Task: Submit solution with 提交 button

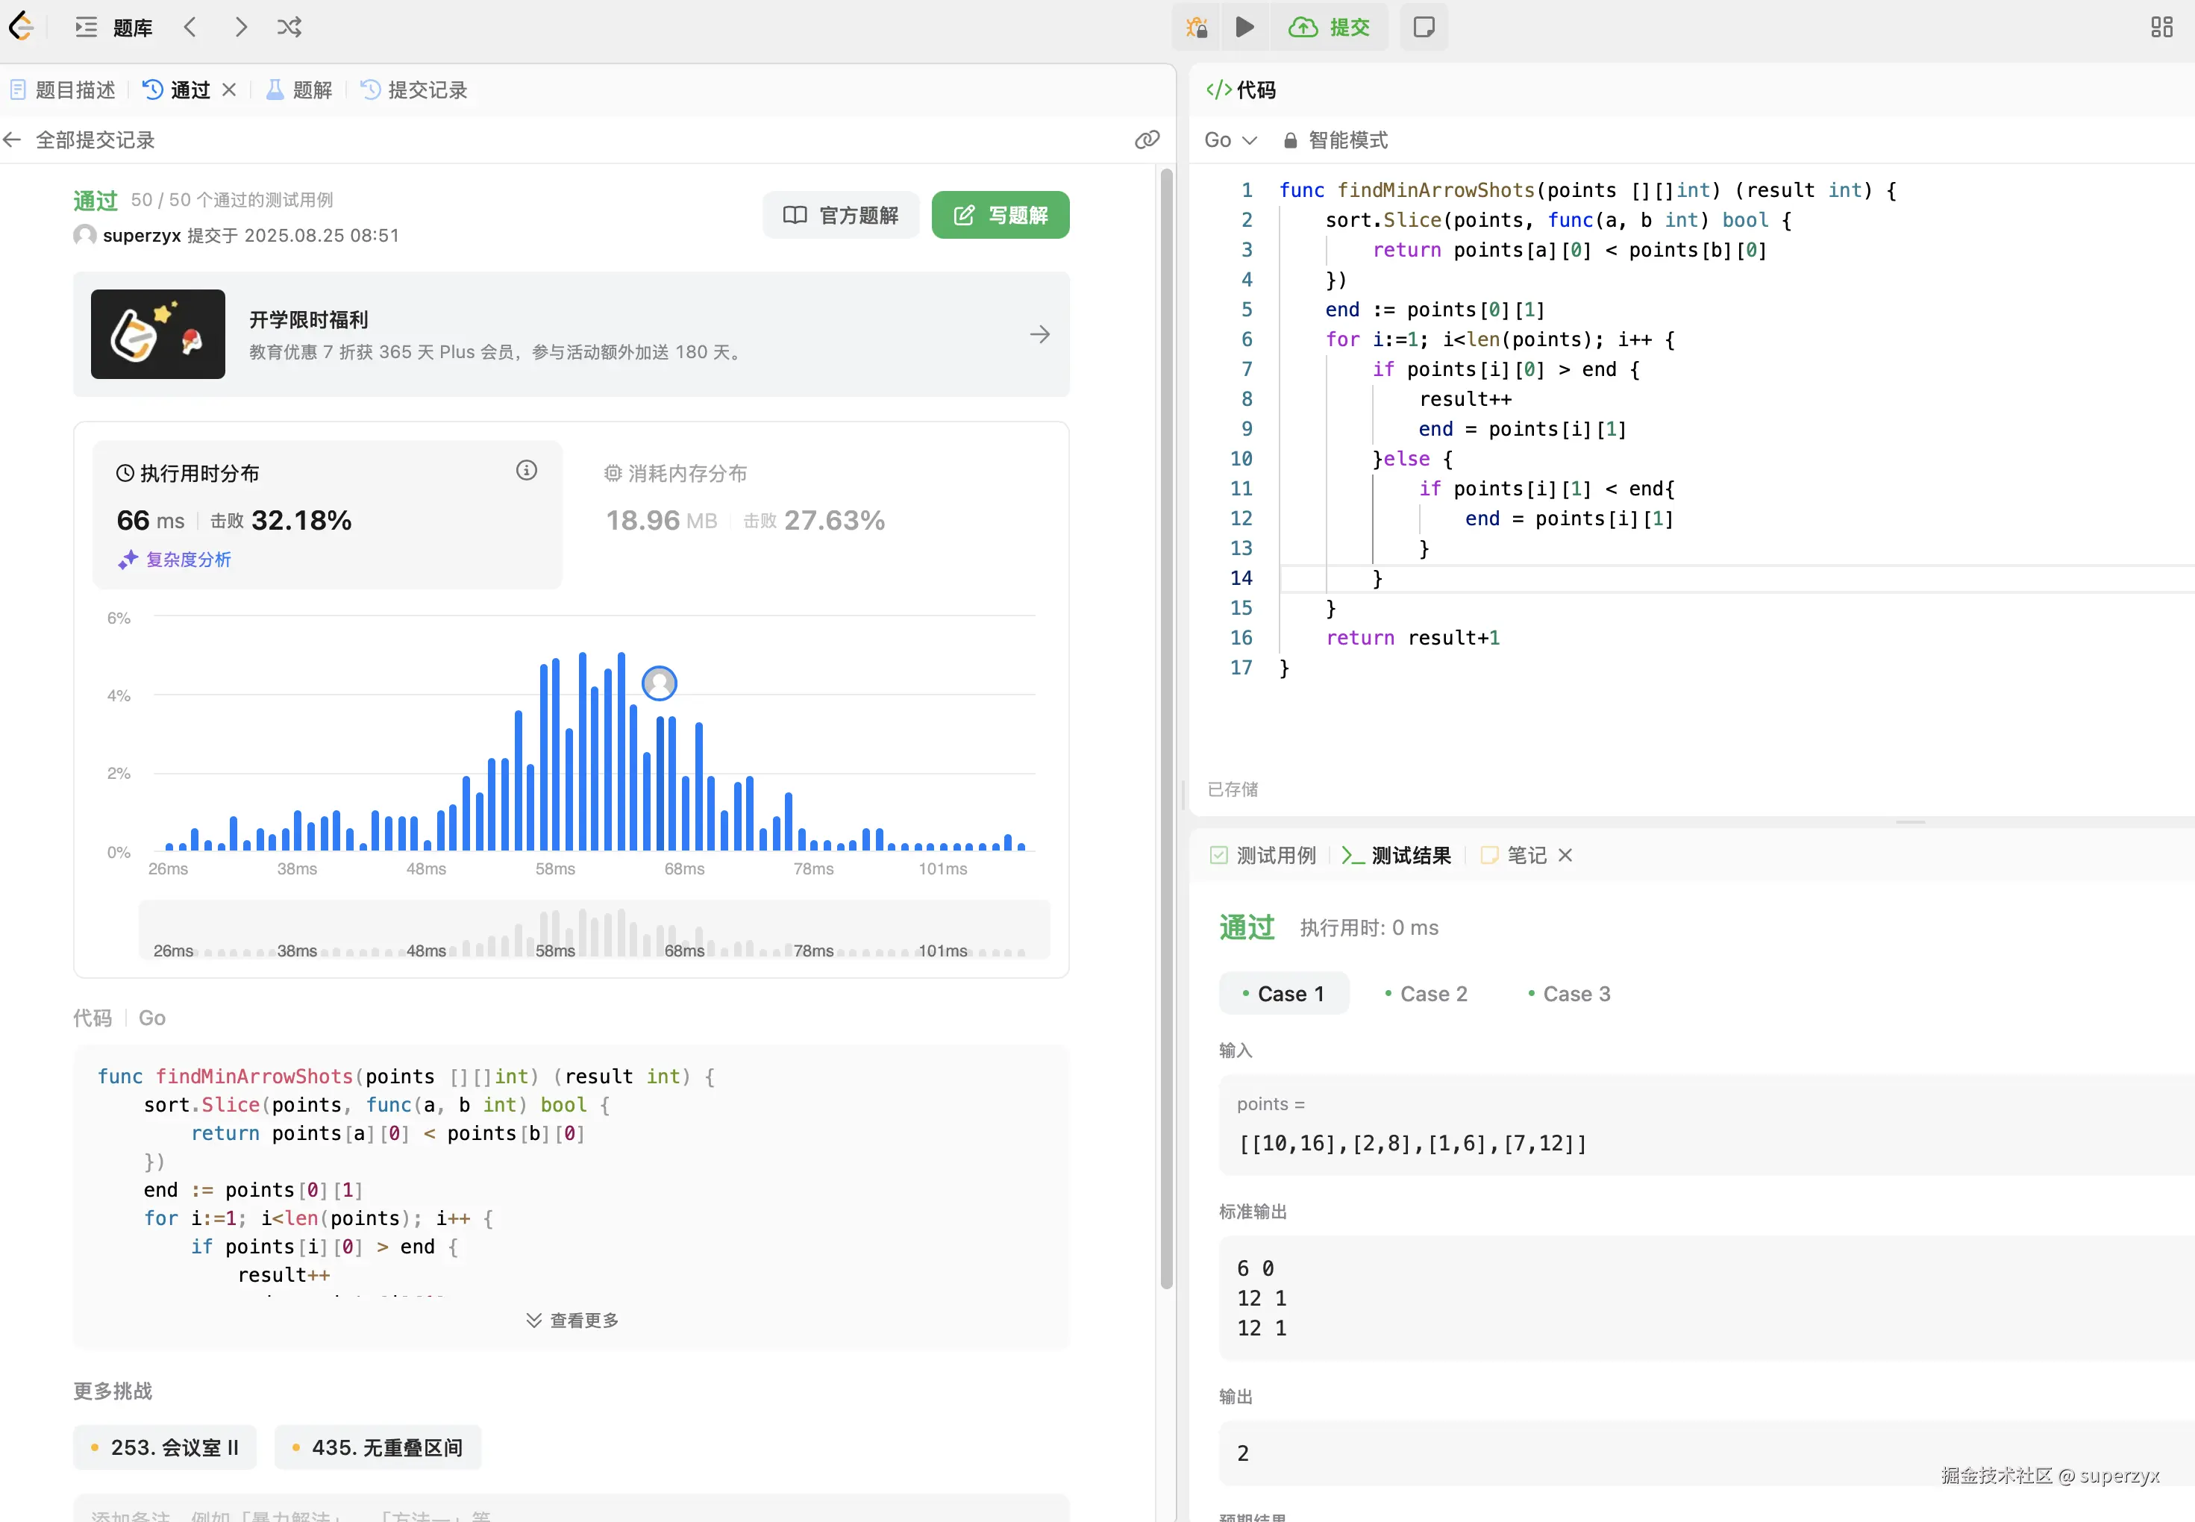Action: click(x=1328, y=27)
